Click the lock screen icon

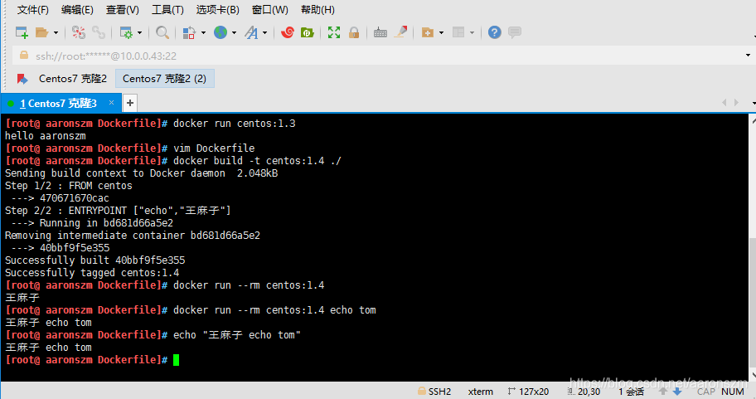[x=354, y=32]
